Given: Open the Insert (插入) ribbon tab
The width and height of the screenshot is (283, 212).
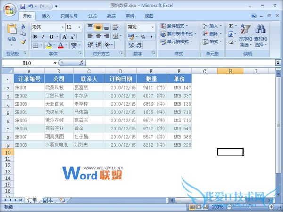Looking at the screenshot, I should click(46, 16).
